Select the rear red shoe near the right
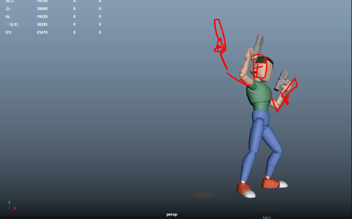 click(x=274, y=183)
